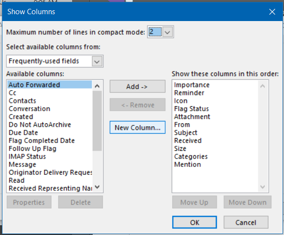Select Categories in shown columns list
This screenshot has width=284, height=235.
pyautogui.click(x=215, y=156)
